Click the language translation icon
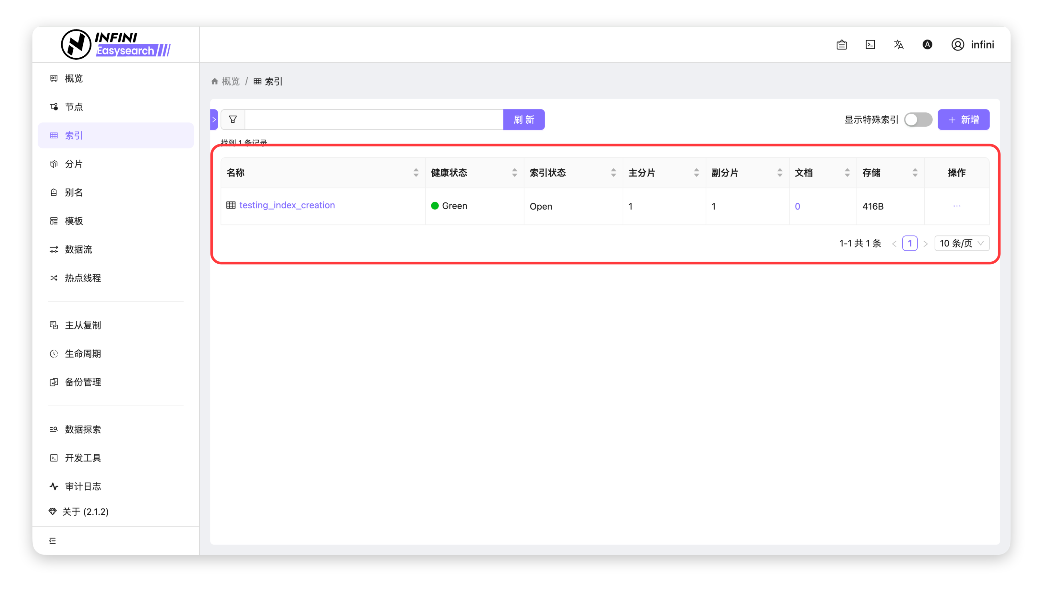1043x594 pixels. [898, 44]
